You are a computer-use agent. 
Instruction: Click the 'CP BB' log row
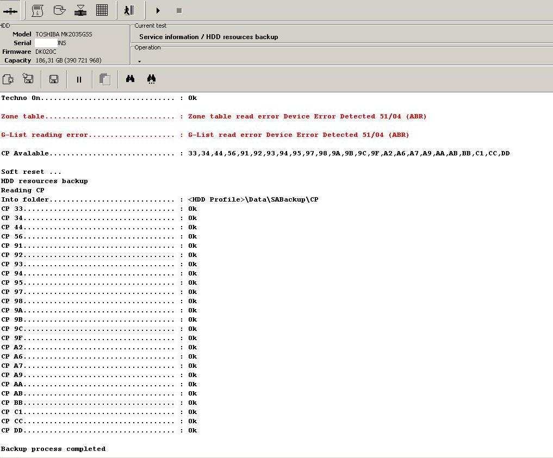99,403
